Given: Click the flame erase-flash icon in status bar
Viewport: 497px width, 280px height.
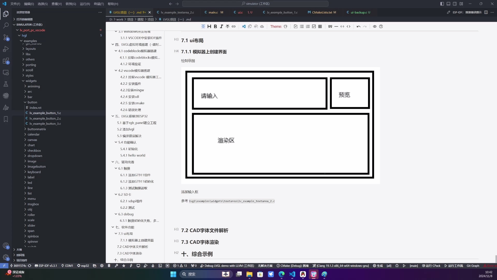Looking at the screenshot, I should coord(153,265).
